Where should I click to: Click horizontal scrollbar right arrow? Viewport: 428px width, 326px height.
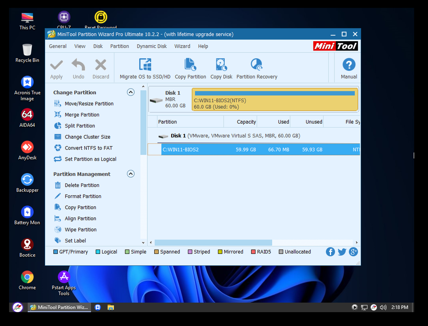click(x=356, y=242)
